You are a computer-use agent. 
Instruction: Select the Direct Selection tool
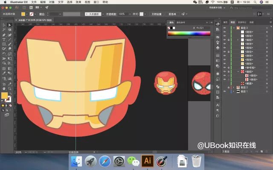click(10, 25)
